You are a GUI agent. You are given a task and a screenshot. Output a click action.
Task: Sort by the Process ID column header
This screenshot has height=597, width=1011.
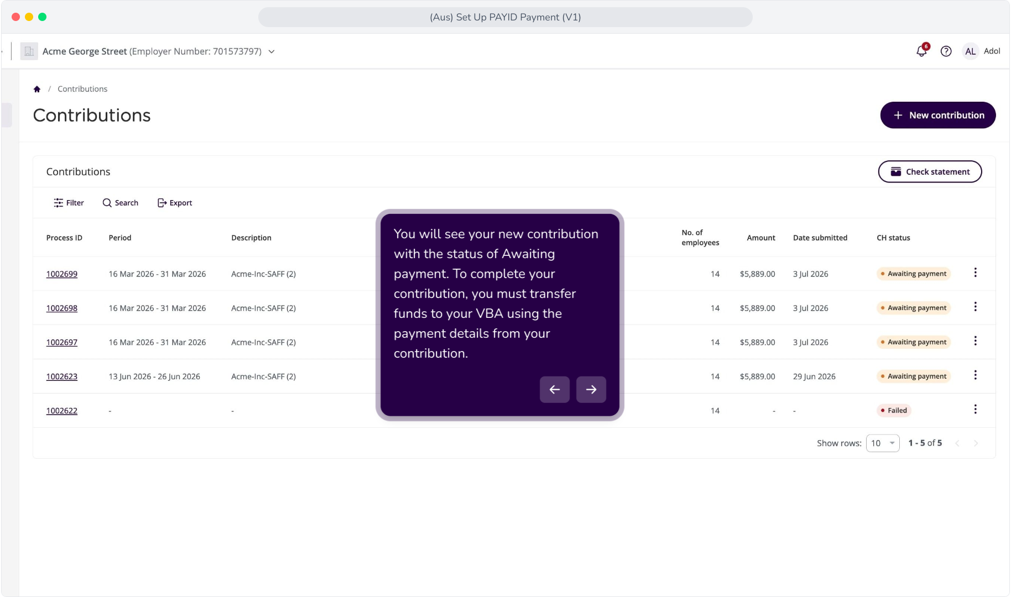click(64, 238)
